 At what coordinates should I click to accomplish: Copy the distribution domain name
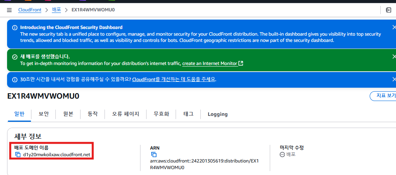(18, 155)
